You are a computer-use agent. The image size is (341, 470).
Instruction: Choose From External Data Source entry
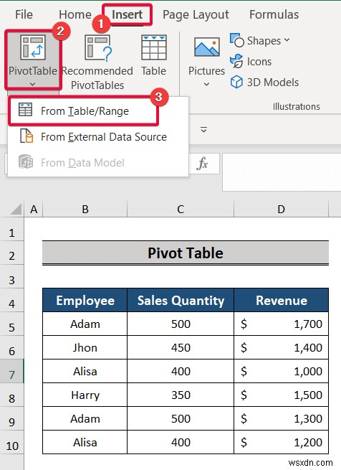click(98, 136)
